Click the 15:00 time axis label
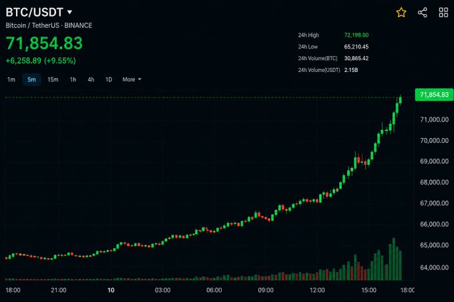This screenshot has width=454, height=302. 369,290
